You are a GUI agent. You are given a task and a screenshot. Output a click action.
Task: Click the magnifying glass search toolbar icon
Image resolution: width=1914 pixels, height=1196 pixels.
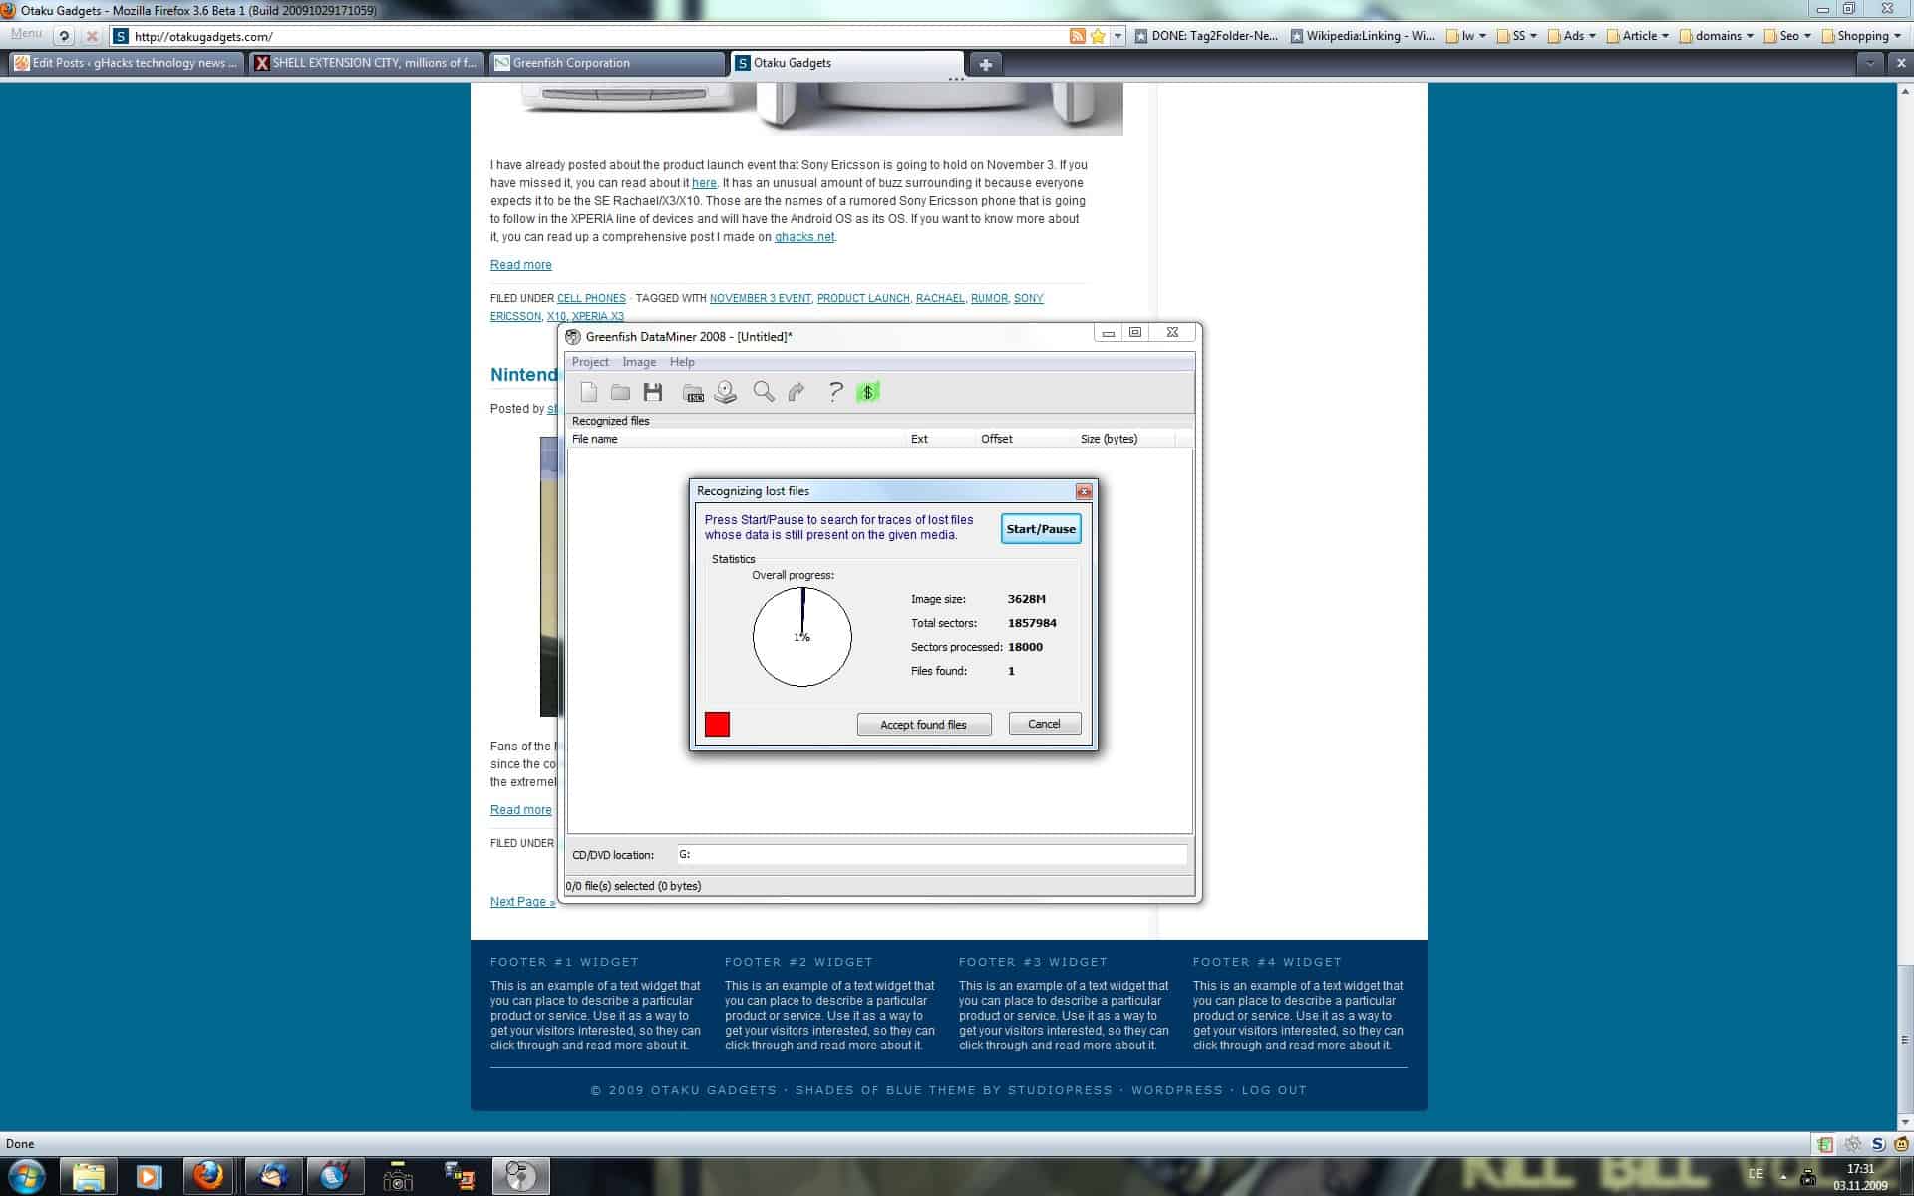point(764,392)
